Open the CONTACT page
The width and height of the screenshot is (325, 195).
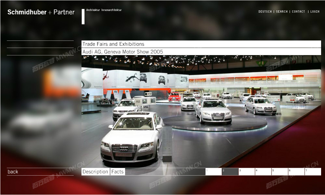[x=298, y=12]
